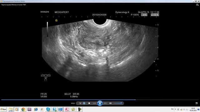Open Skype from the taskbar
Screen dimensions: 200x112
[48, 109]
